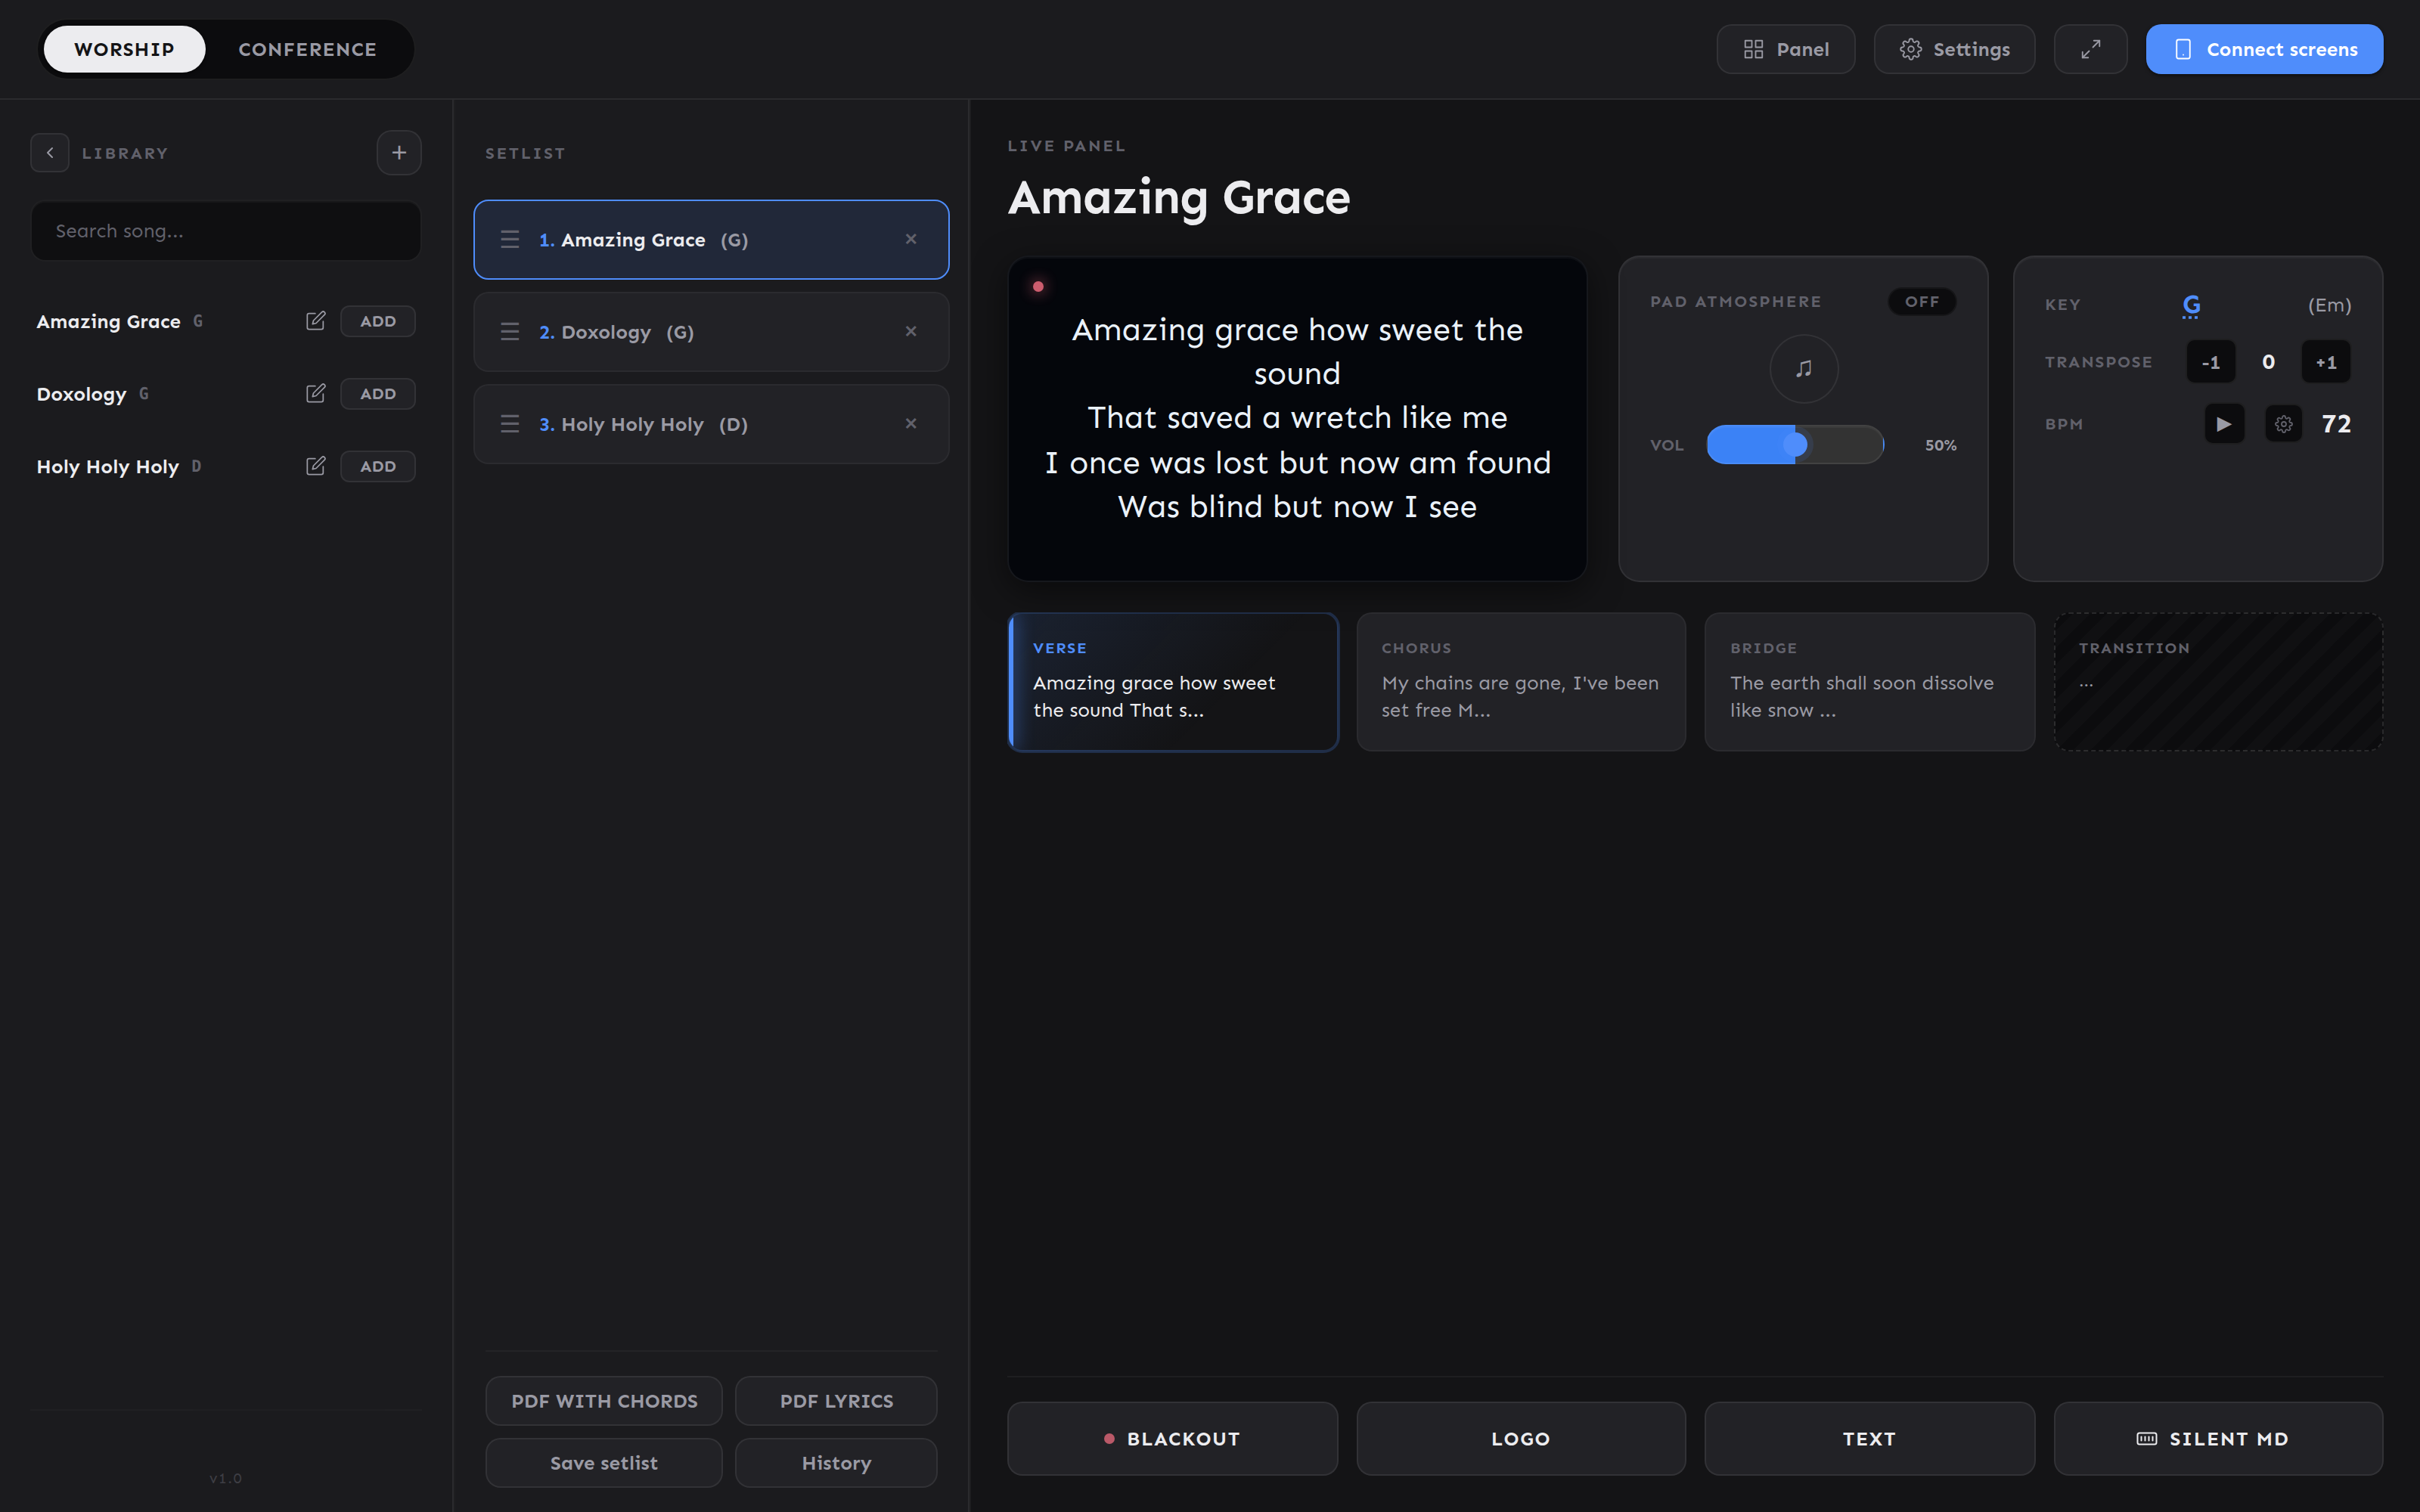2420x1512 pixels.
Task: Add a new song with plus icon
Action: click(399, 153)
